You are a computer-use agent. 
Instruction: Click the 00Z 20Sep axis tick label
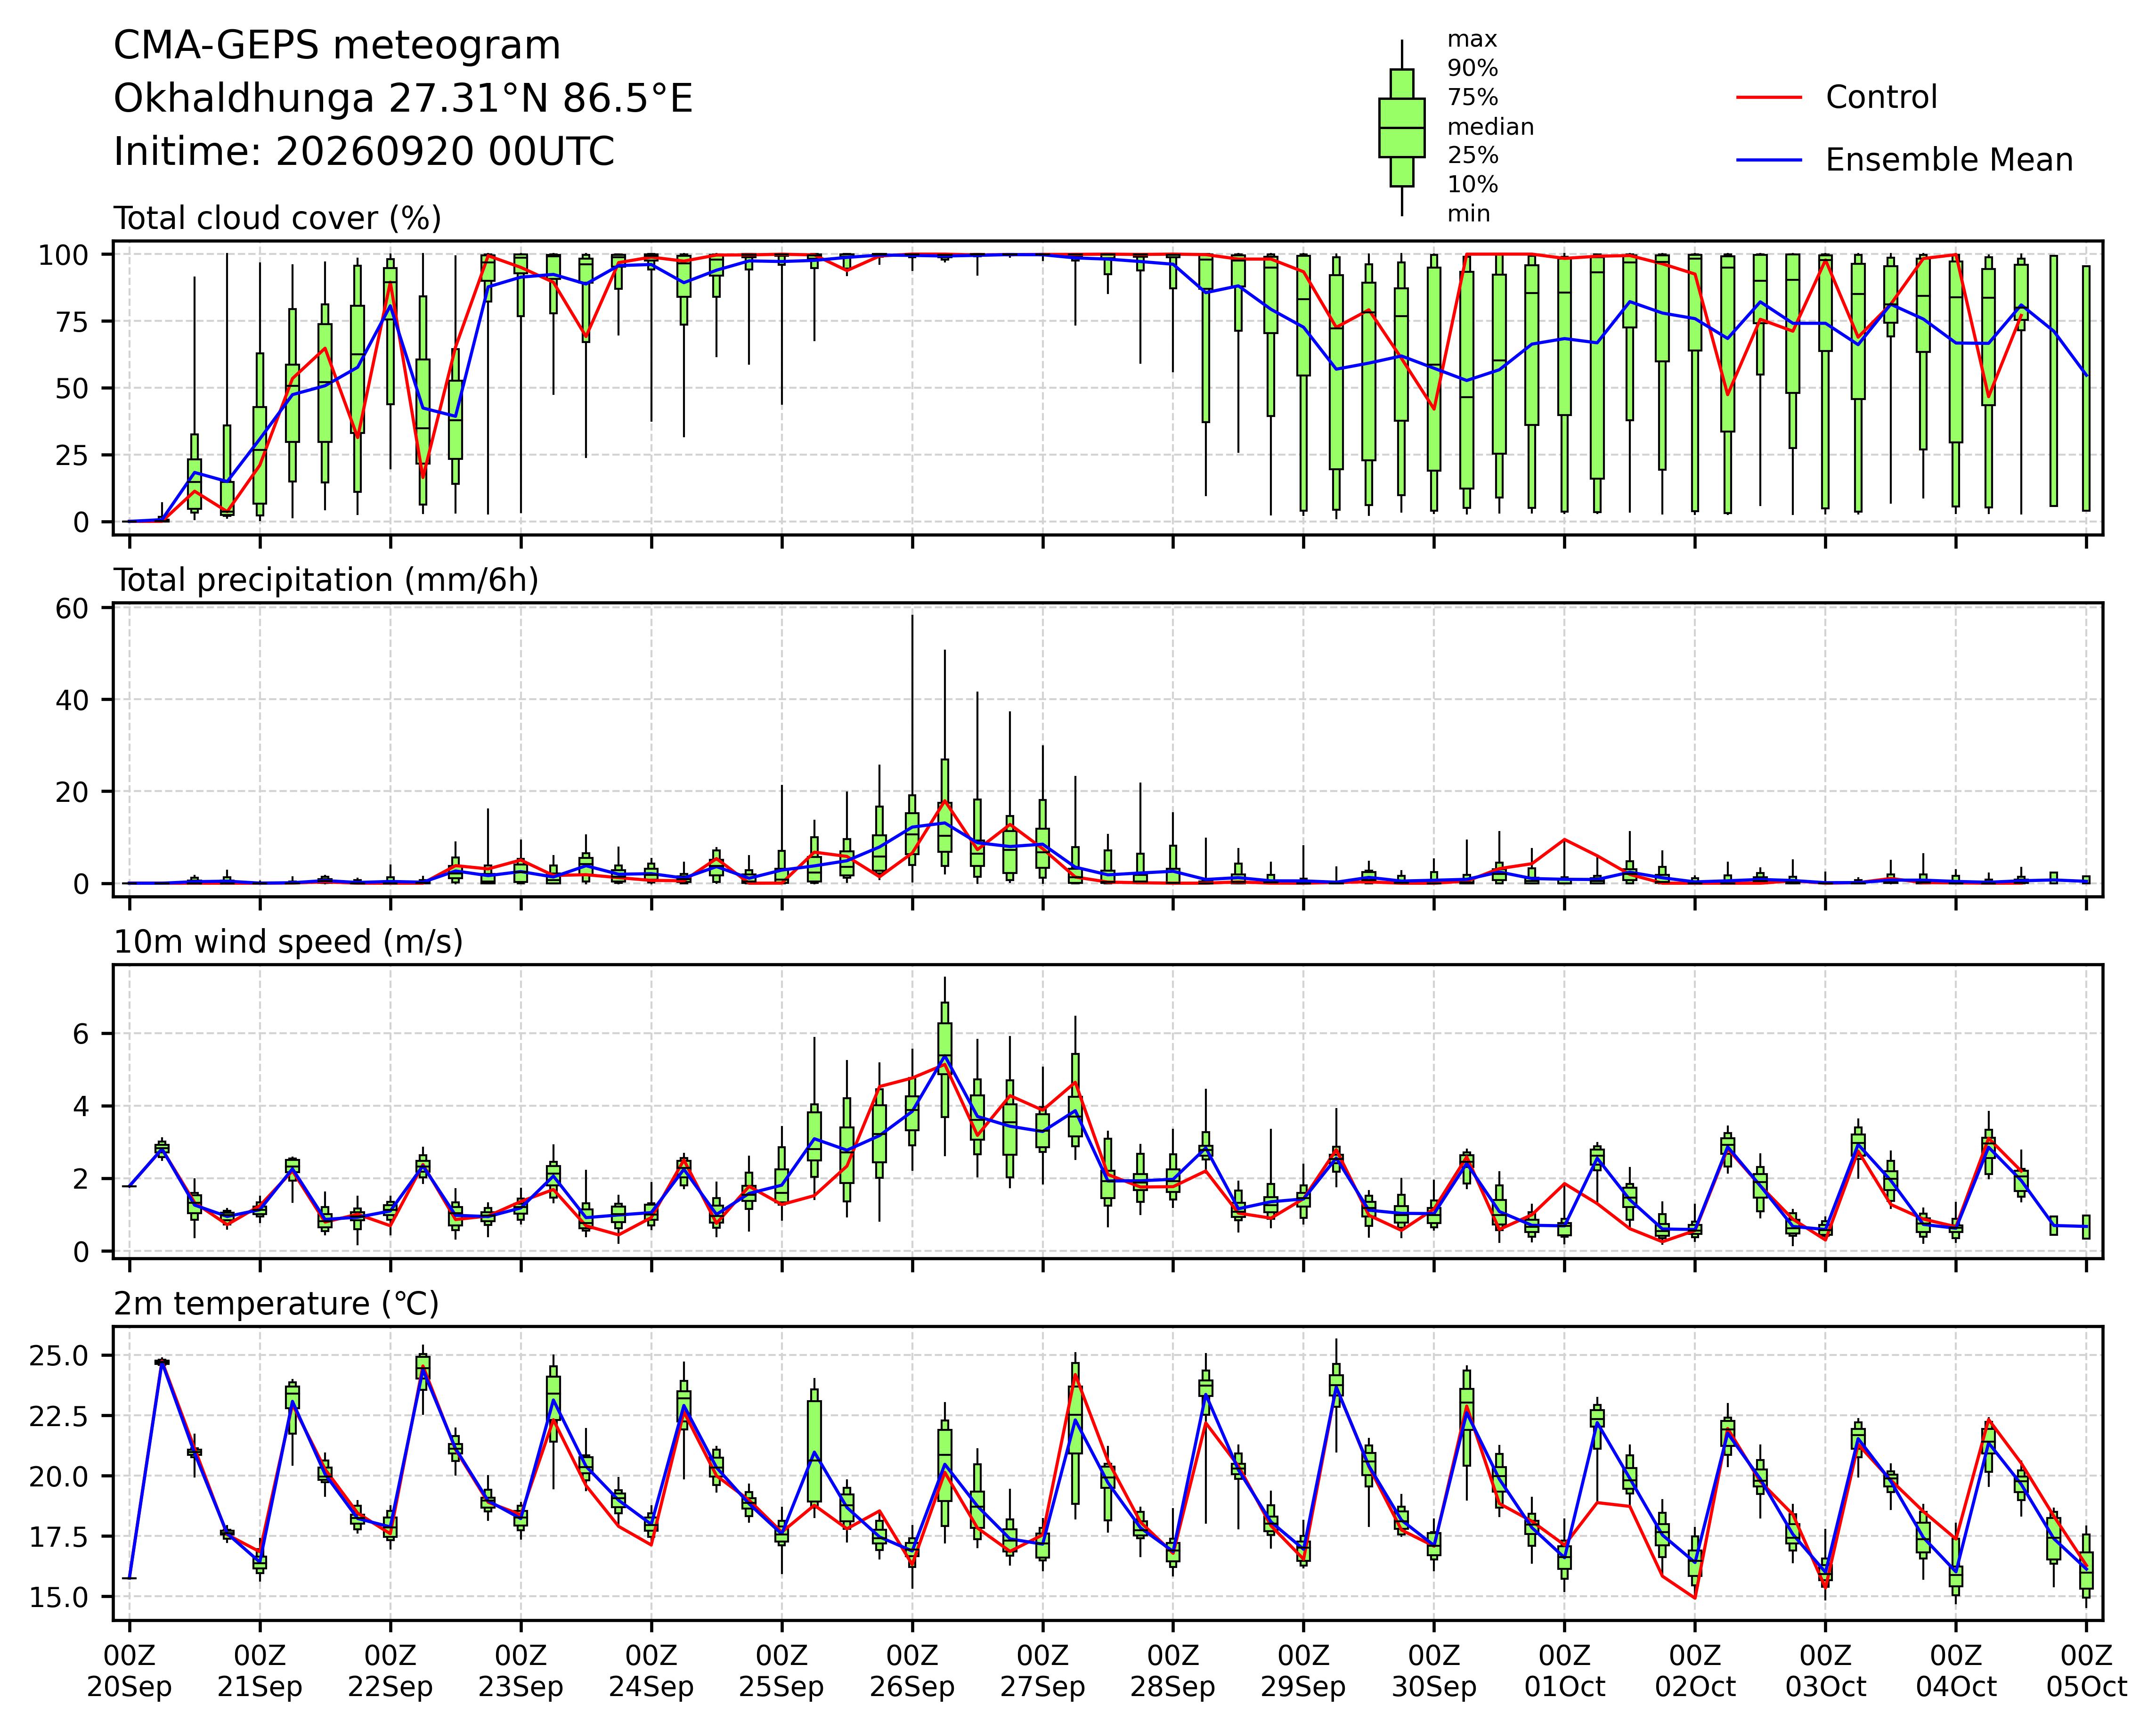tap(129, 1671)
